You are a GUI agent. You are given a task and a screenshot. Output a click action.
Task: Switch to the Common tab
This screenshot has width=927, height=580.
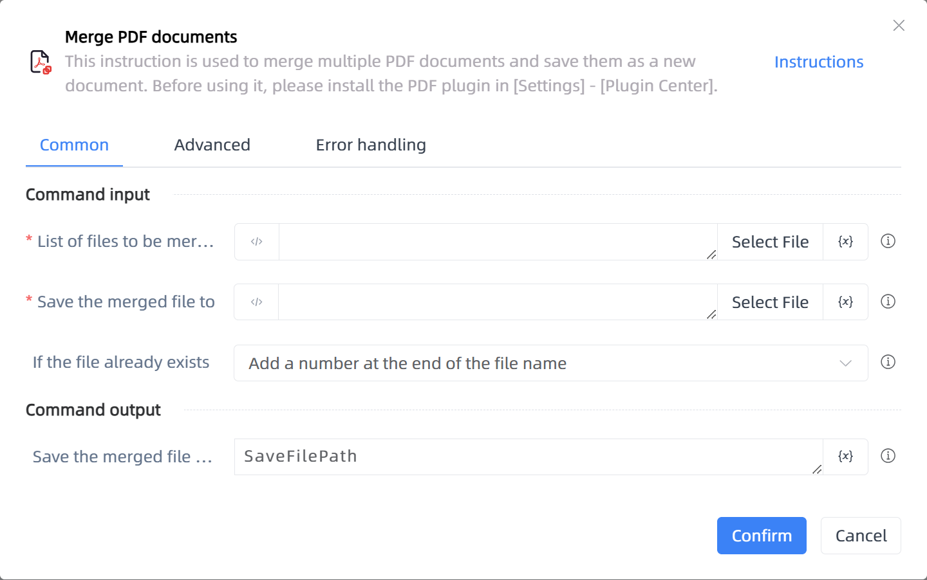point(74,145)
